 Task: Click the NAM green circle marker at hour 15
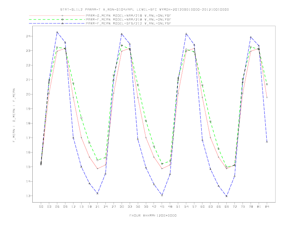[81, 118]
